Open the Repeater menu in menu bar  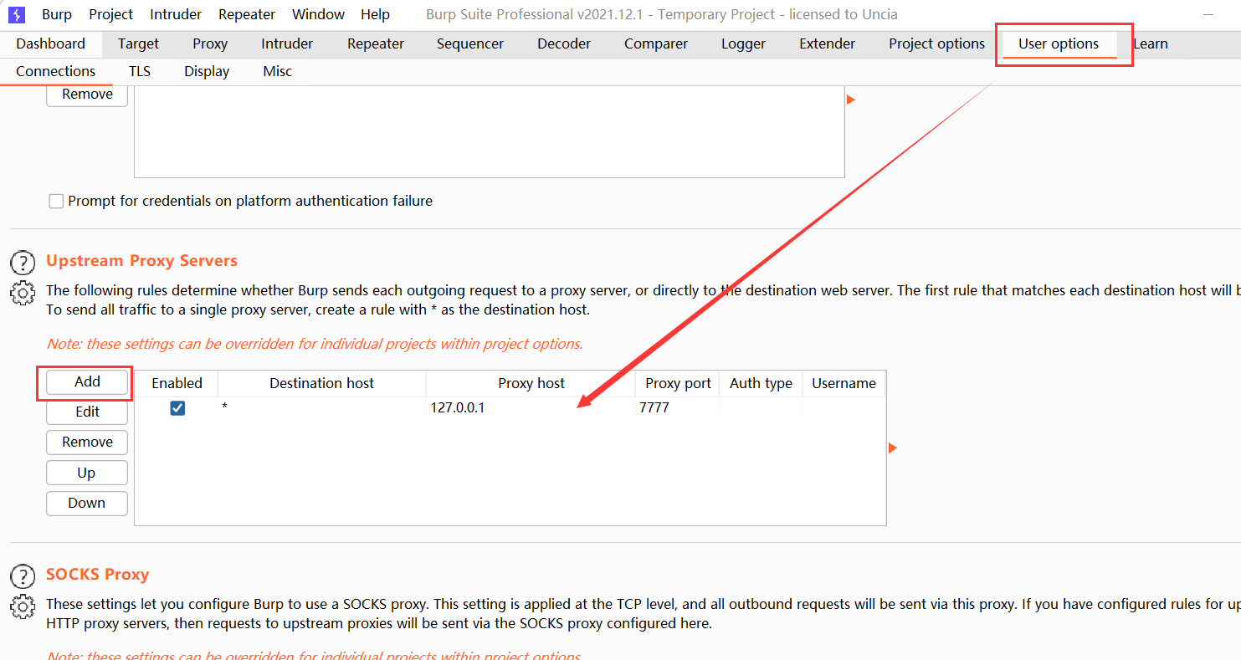(x=247, y=14)
